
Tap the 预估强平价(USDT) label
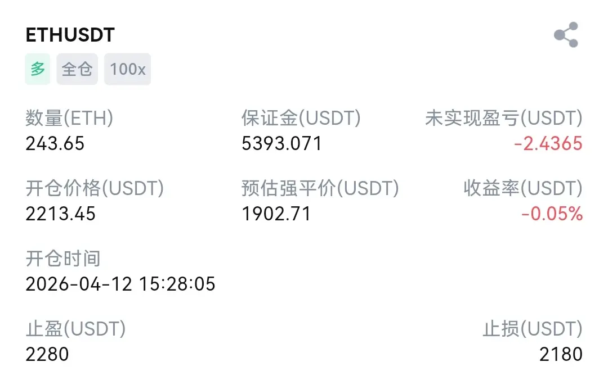pyautogui.click(x=320, y=188)
